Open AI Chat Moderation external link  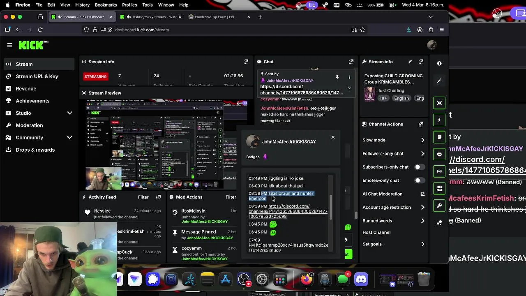coord(422,194)
